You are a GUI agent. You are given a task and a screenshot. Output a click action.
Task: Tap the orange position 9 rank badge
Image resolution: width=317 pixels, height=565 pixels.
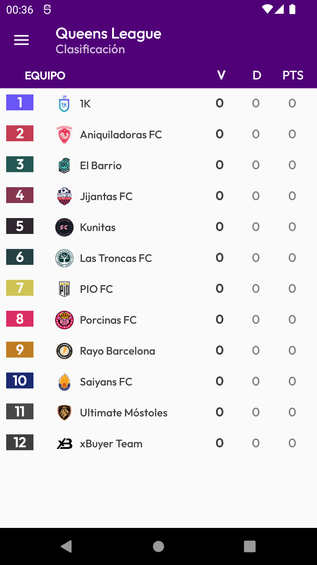[20, 350]
